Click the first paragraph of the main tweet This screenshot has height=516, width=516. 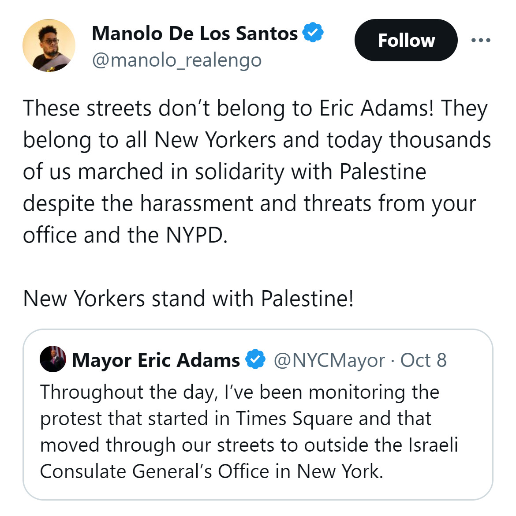pyautogui.click(x=256, y=171)
